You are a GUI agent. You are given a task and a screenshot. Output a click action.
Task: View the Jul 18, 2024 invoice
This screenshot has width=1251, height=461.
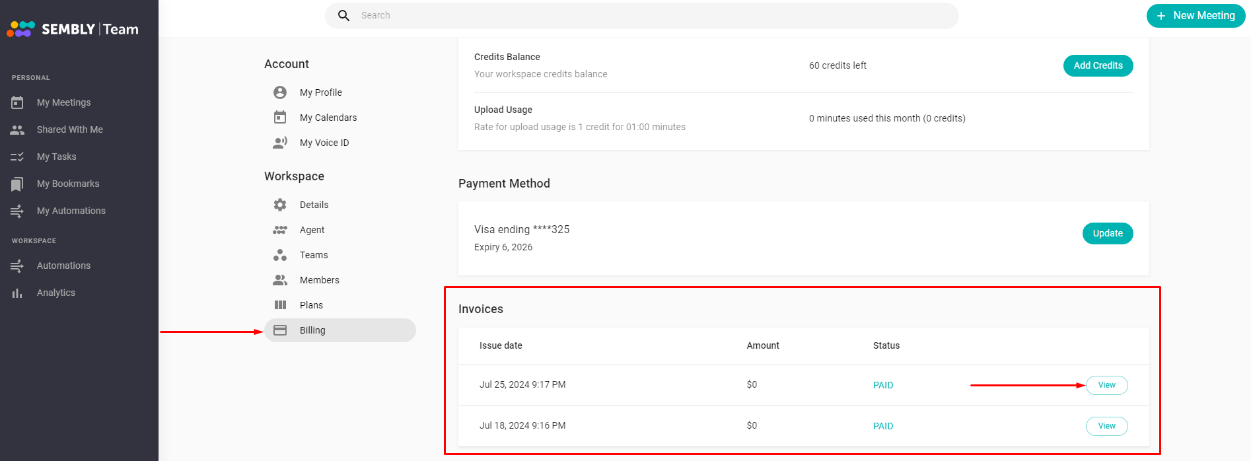(1106, 426)
